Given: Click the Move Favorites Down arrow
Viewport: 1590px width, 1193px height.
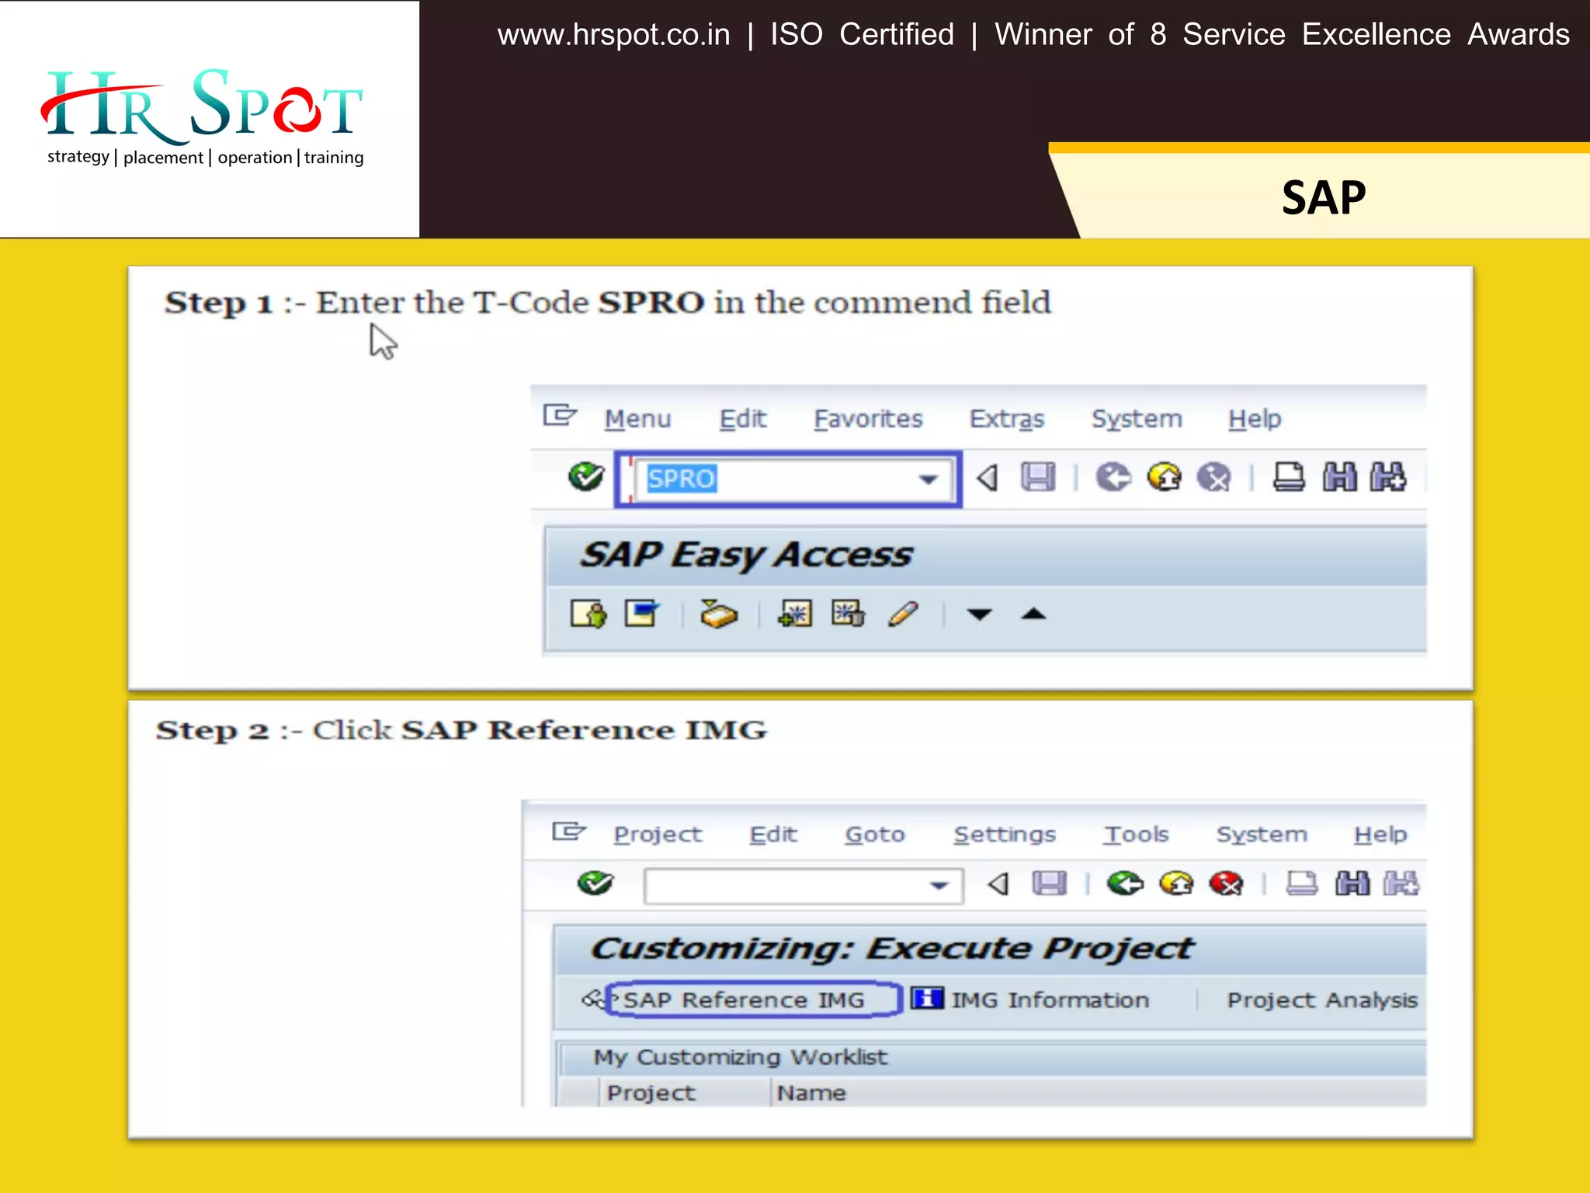Looking at the screenshot, I should click(x=980, y=614).
